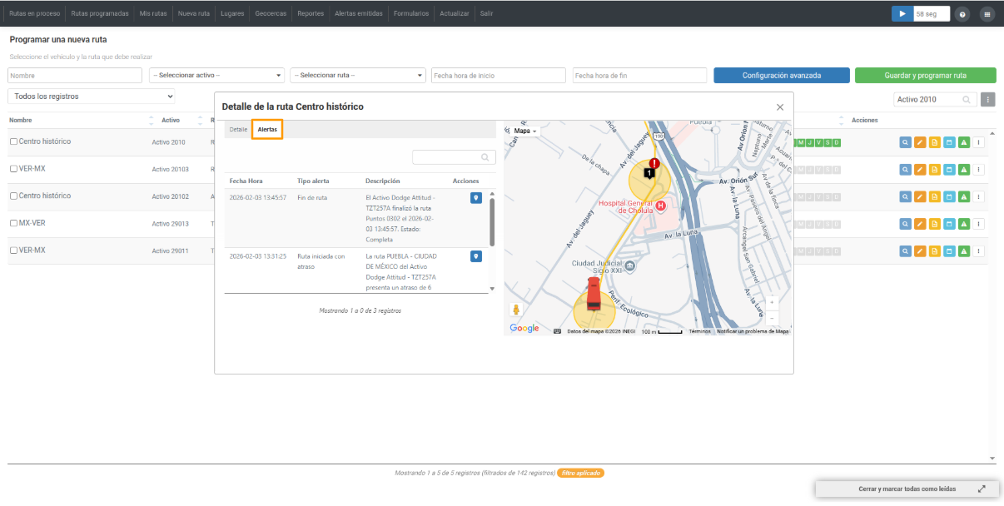Show map location for the Fin de ruta alert
The image size is (1004, 506).
[x=476, y=198]
